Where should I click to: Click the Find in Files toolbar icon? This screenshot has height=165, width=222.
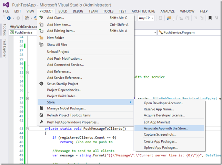click(x=169, y=18)
